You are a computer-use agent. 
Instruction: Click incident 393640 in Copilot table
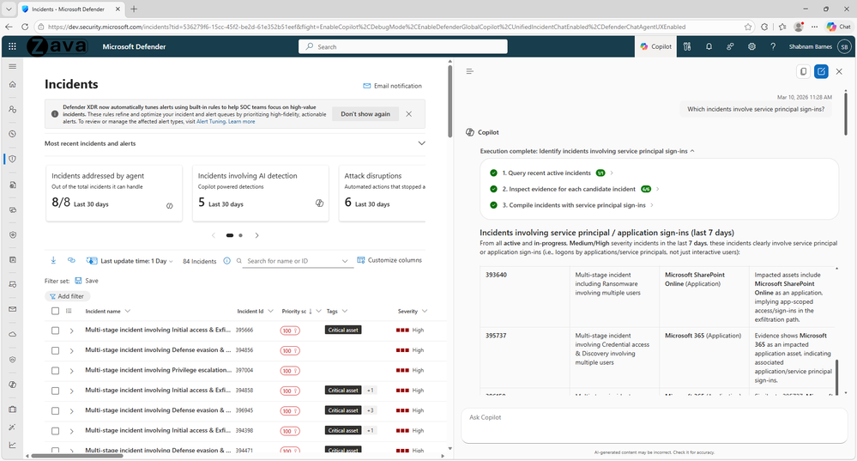pos(496,275)
